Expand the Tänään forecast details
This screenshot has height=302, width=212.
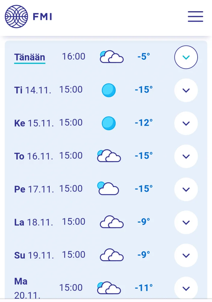[186, 57]
